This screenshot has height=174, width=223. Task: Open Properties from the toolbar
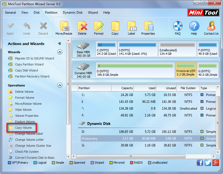(x=148, y=26)
